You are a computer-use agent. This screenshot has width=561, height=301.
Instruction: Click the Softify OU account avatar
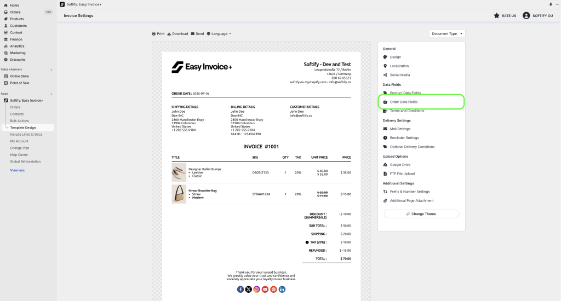526,16
